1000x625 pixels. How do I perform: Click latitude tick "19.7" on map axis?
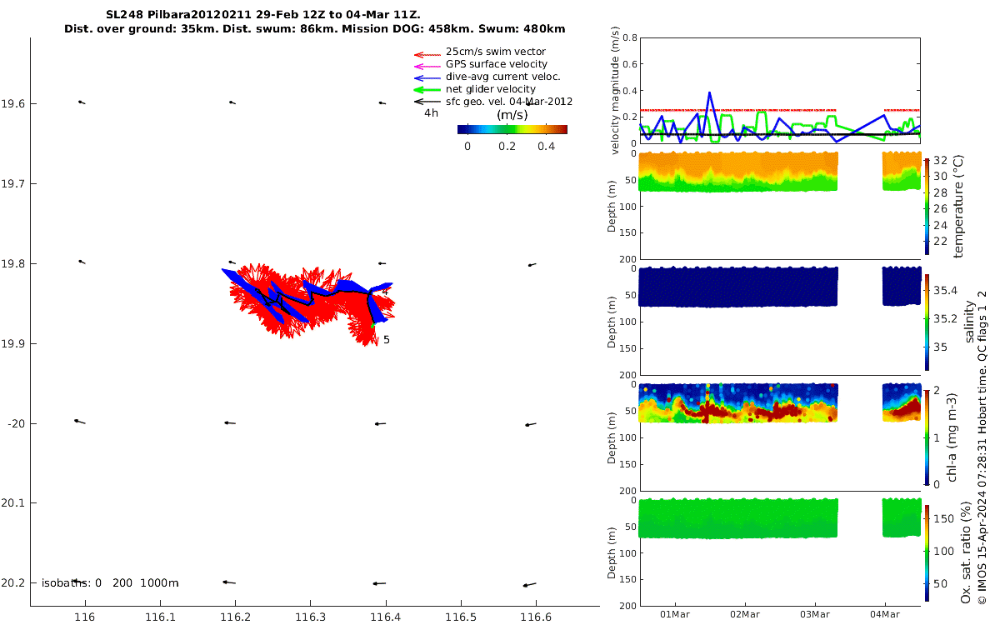click(x=13, y=183)
